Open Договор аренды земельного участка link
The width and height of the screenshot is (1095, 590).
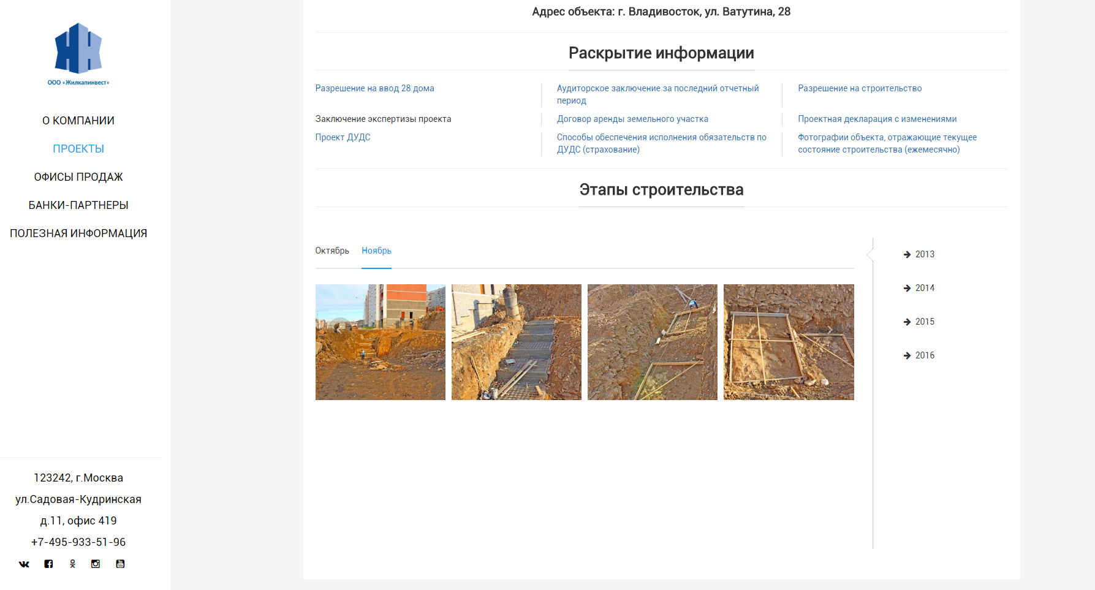tap(632, 119)
